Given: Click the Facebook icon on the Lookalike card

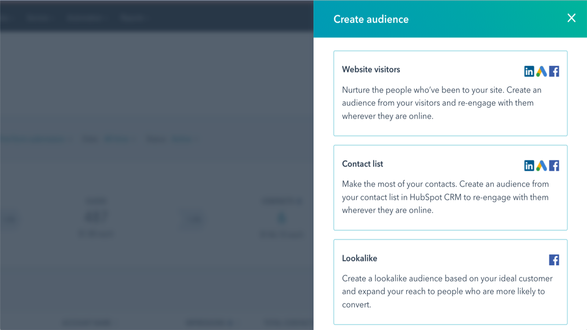Looking at the screenshot, I should point(554,260).
